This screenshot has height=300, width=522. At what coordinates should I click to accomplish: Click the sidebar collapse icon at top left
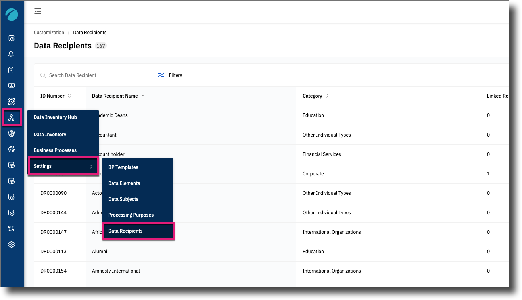coord(38,11)
